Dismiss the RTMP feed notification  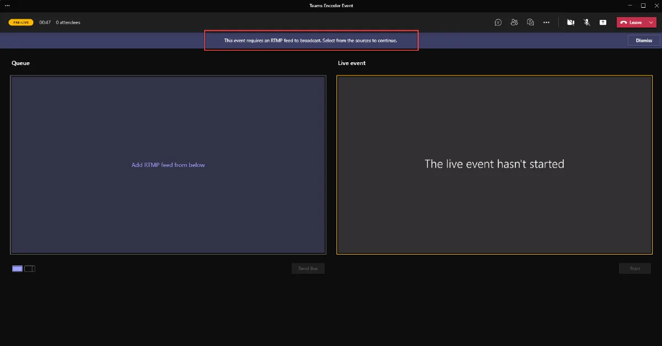click(x=644, y=40)
